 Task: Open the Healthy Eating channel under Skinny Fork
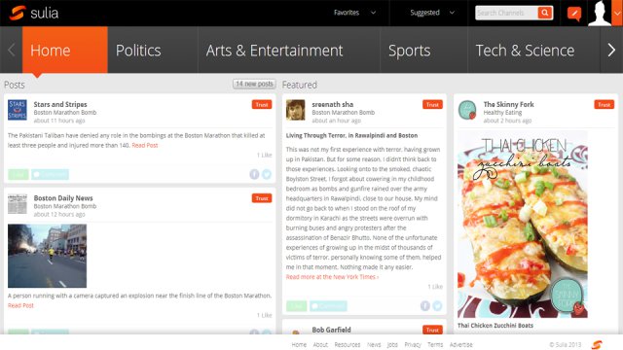[x=502, y=113]
